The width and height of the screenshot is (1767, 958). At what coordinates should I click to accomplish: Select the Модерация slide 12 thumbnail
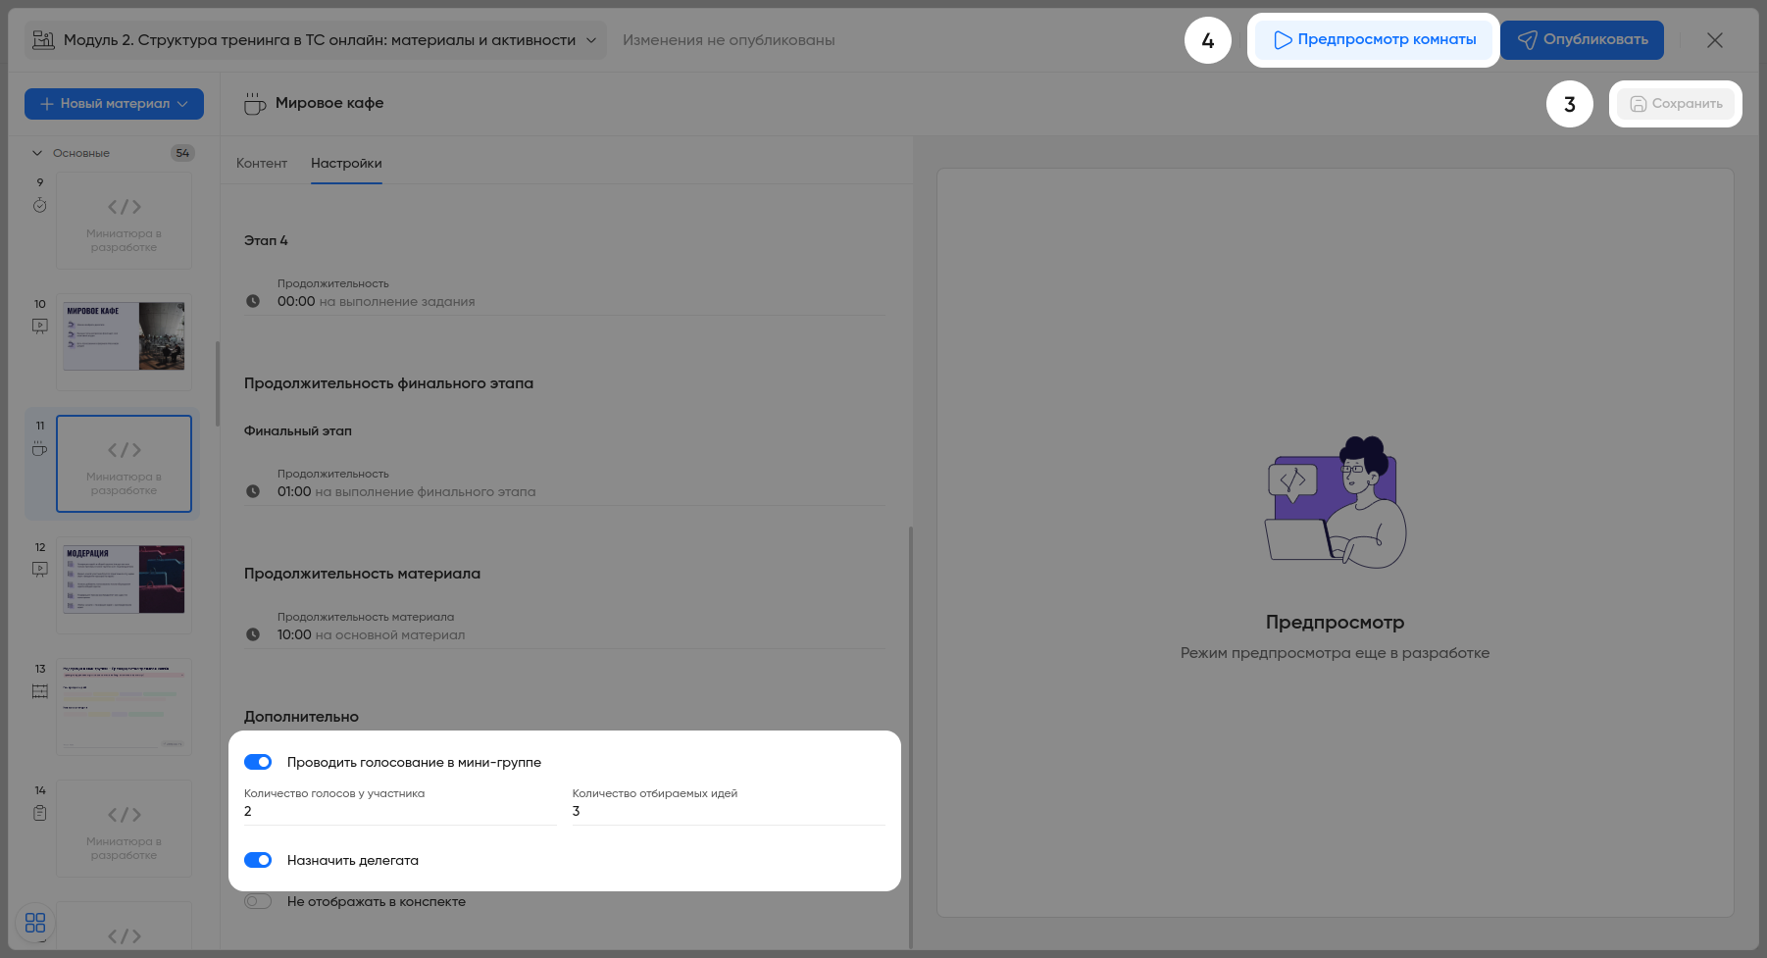pyautogui.click(x=124, y=580)
